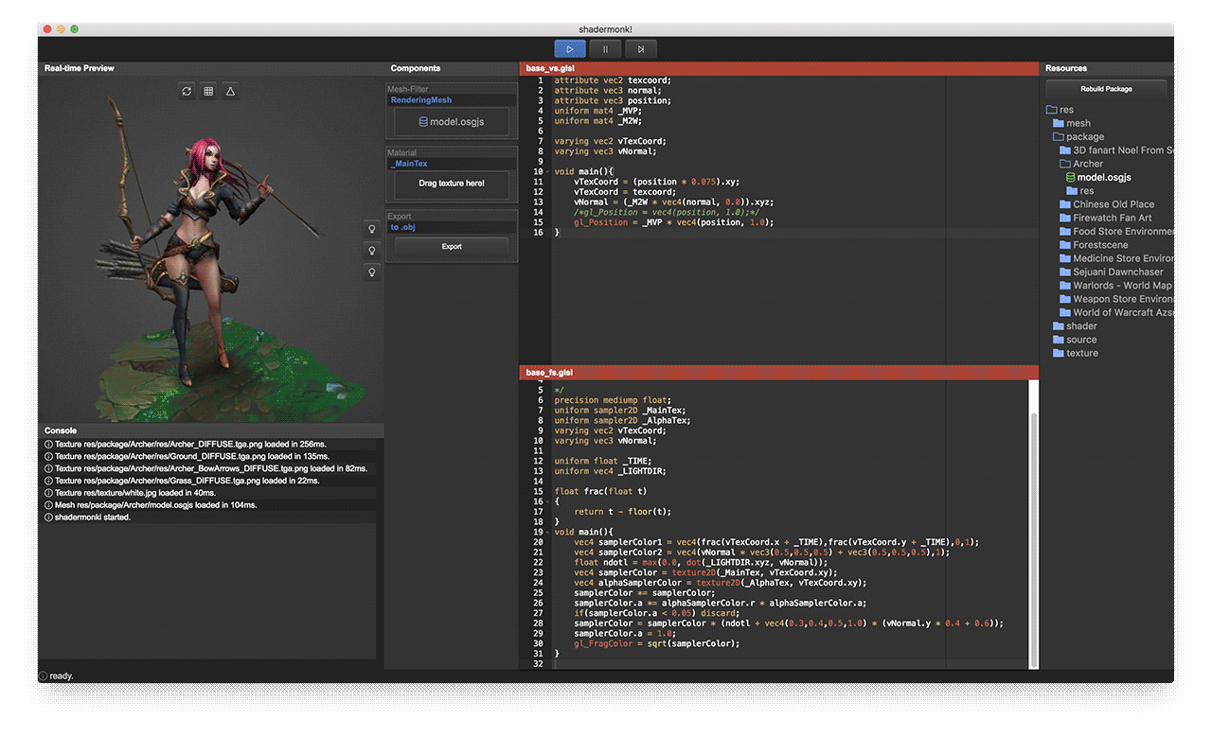Select the _MainTex material property

409,164
